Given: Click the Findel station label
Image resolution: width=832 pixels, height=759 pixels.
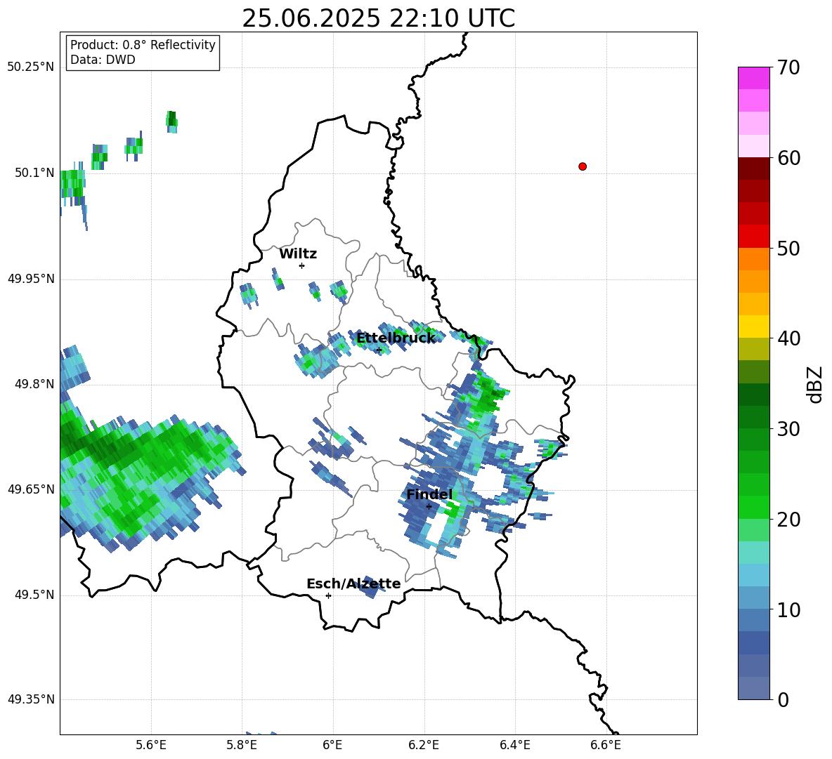Looking at the screenshot, I should point(429,494).
